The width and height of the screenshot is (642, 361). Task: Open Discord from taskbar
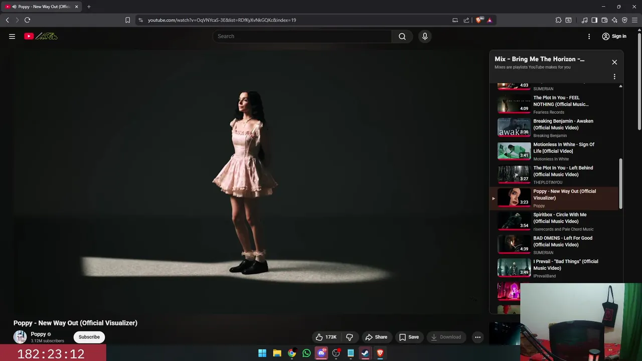click(322, 353)
